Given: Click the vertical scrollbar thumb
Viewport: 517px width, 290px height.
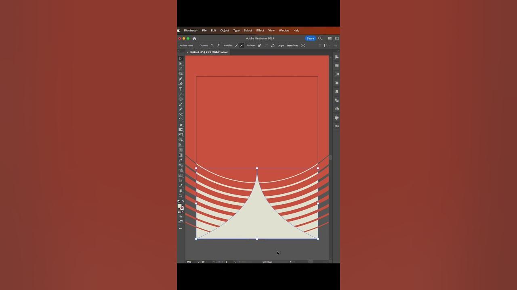Looking at the screenshot, I should [x=330, y=157].
